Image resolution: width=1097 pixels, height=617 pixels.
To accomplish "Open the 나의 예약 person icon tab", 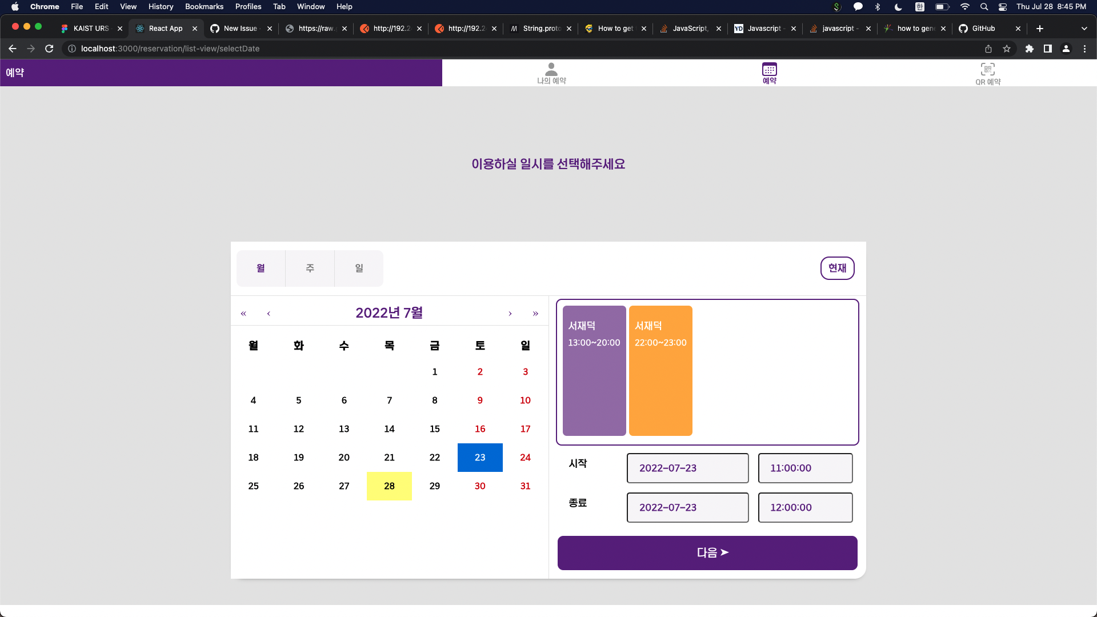I will click(x=551, y=73).
